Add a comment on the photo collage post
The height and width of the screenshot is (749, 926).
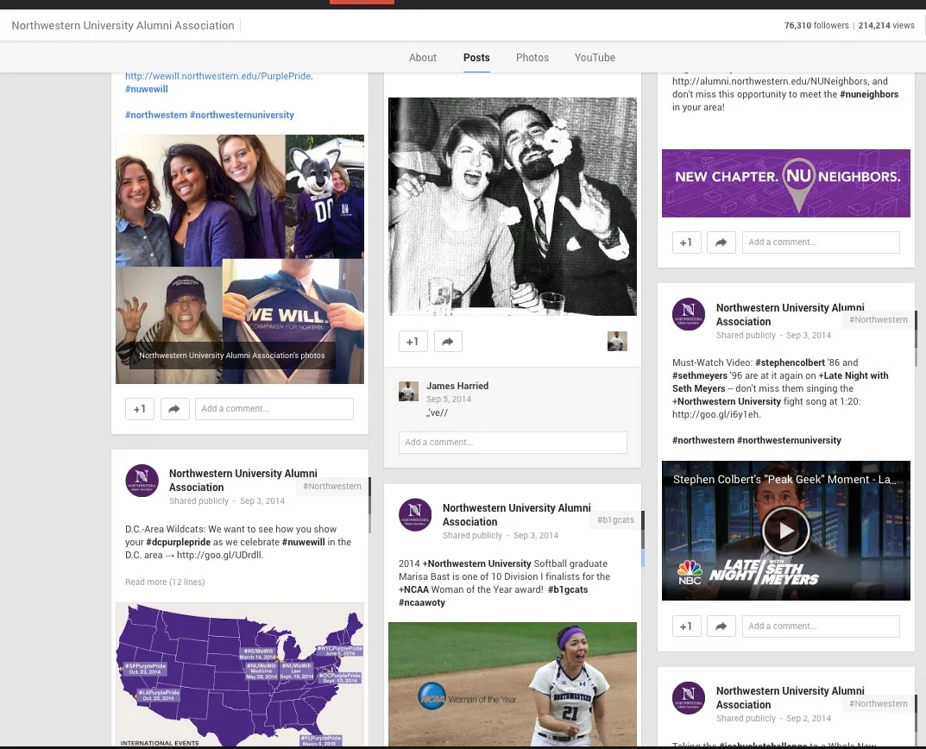coord(274,409)
